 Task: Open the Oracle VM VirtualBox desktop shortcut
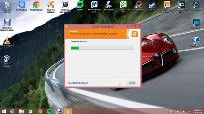click(7, 60)
